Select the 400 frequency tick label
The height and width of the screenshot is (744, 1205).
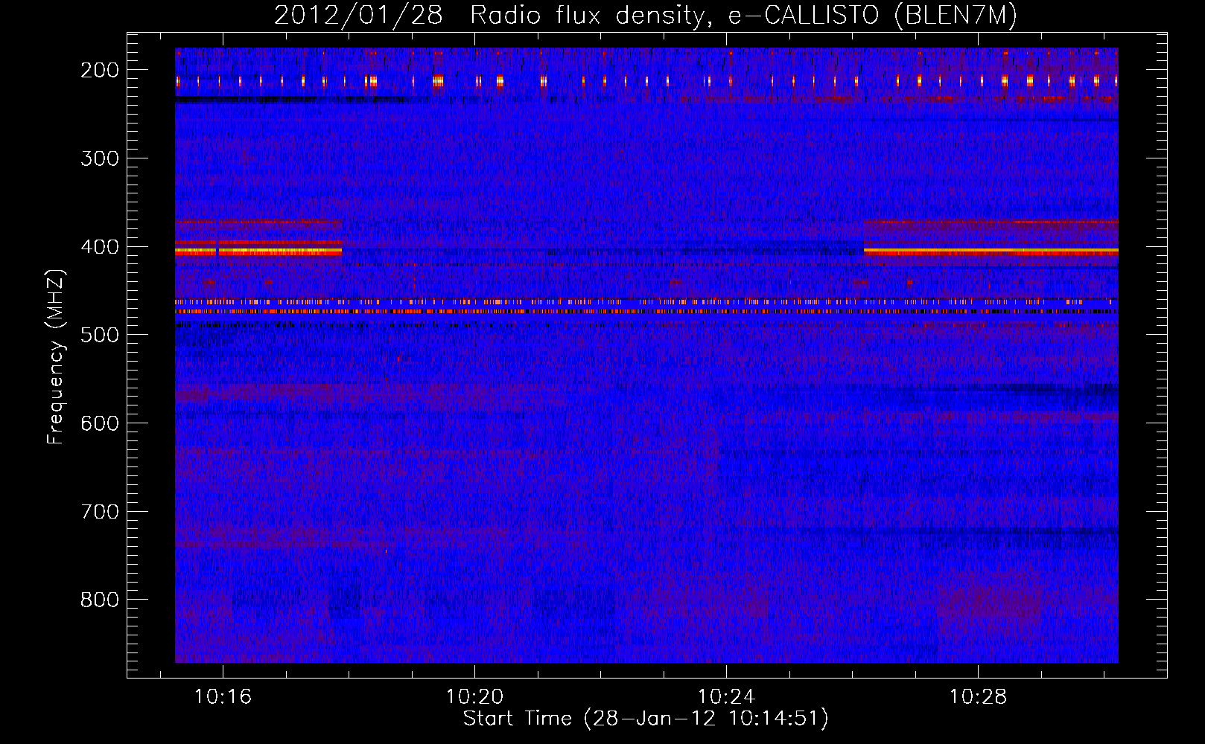pyautogui.click(x=100, y=247)
